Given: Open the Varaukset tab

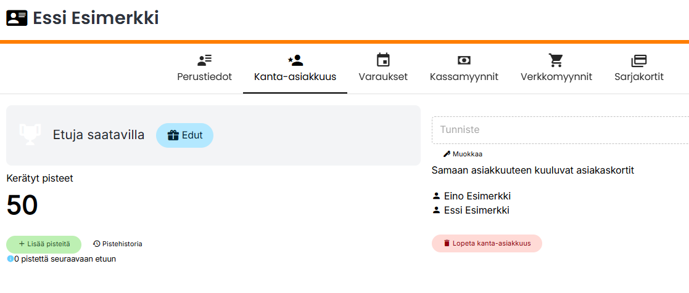Looking at the screenshot, I should tap(383, 77).
